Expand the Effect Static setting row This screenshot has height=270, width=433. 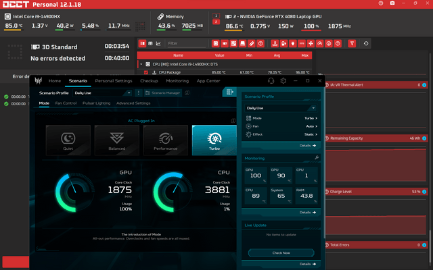point(281,134)
